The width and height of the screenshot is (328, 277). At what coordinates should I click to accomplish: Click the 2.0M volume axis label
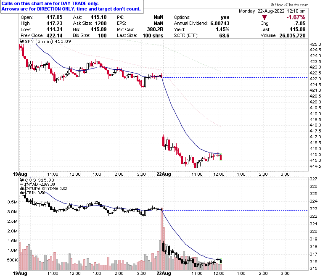pyautogui.click(x=12, y=231)
